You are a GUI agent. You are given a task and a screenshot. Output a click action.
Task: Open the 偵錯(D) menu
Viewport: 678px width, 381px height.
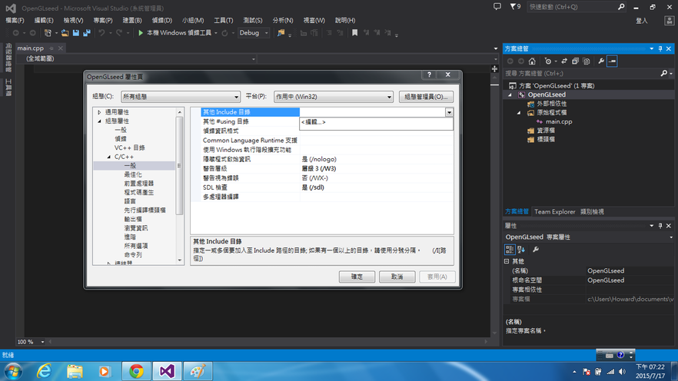tap(161, 20)
